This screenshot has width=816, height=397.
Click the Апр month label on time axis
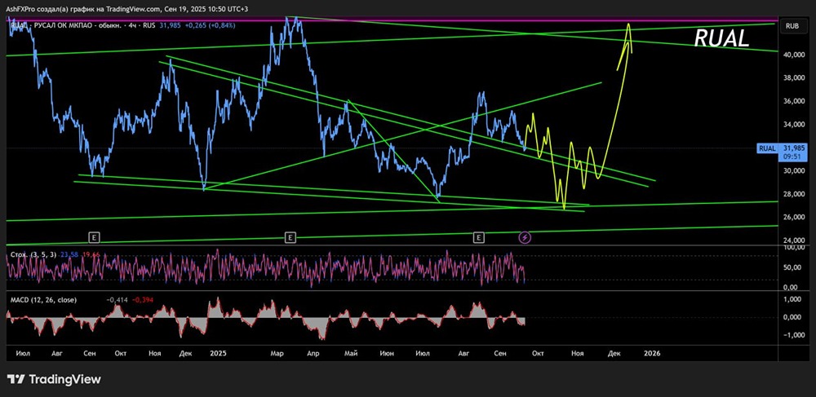[x=313, y=353]
